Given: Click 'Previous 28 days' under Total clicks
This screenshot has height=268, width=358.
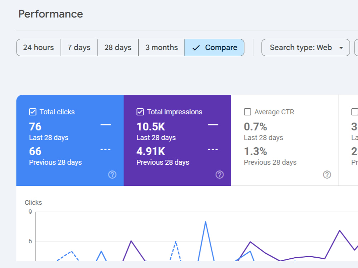Looking at the screenshot, I should click(x=55, y=162).
